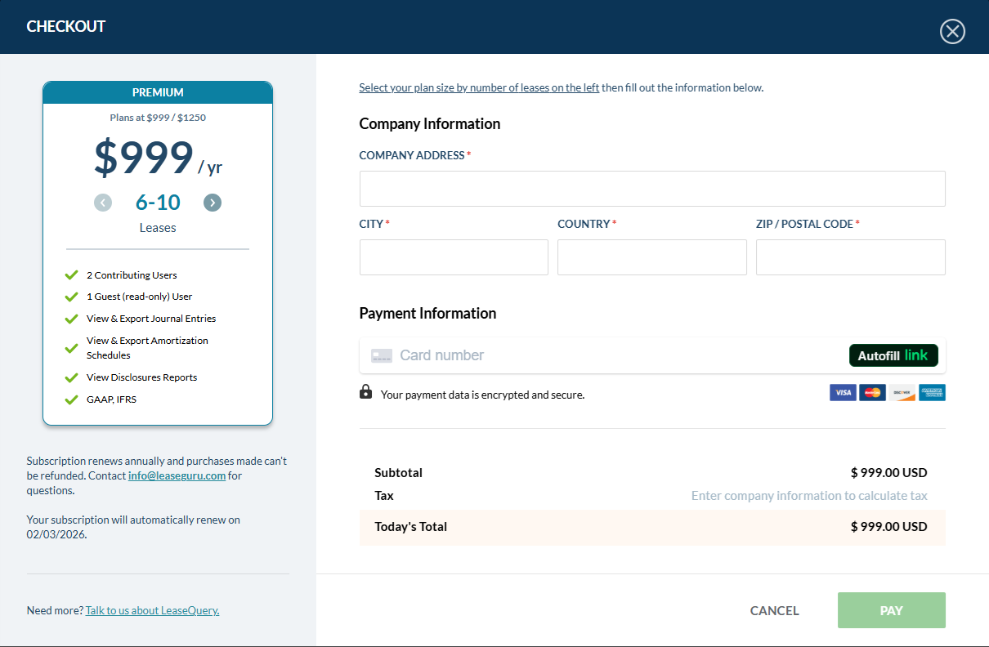Image resolution: width=989 pixels, height=647 pixels.
Task: Click the select your plan size link
Action: pyautogui.click(x=479, y=87)
